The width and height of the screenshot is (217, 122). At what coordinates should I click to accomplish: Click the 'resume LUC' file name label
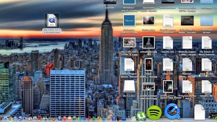click(x=168, y=52)
